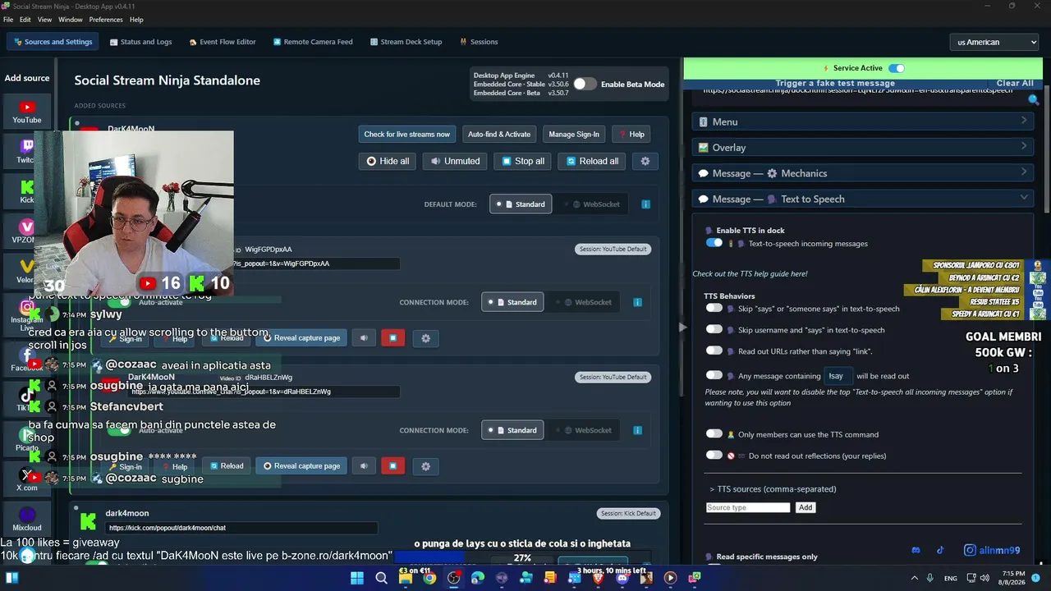The width and height of the screenshot is (1051, 591).
Task: Switch to Remote Camera Feed tab
Action: point(313,42)
